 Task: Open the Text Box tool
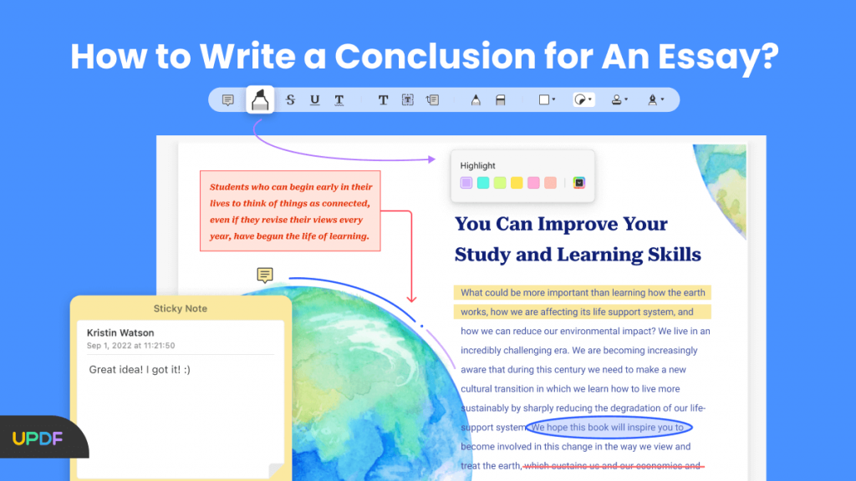coord(407,99)
